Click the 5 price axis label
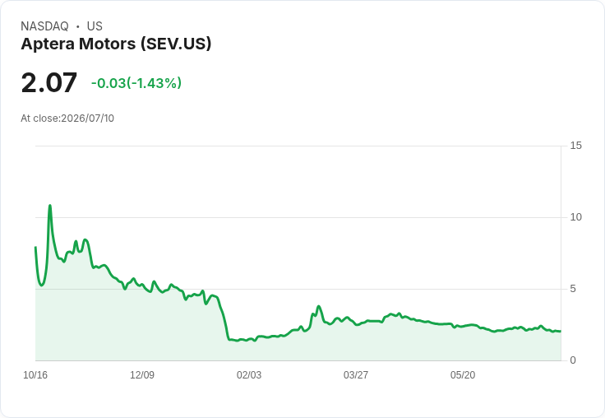 point(573,289)
